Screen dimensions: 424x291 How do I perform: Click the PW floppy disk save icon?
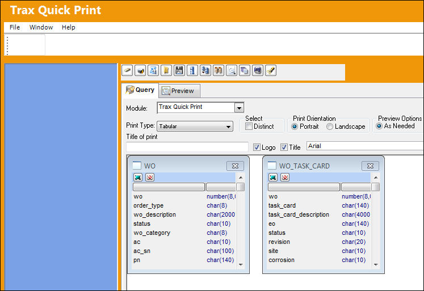pyautogui.click(x=179, y=70)
